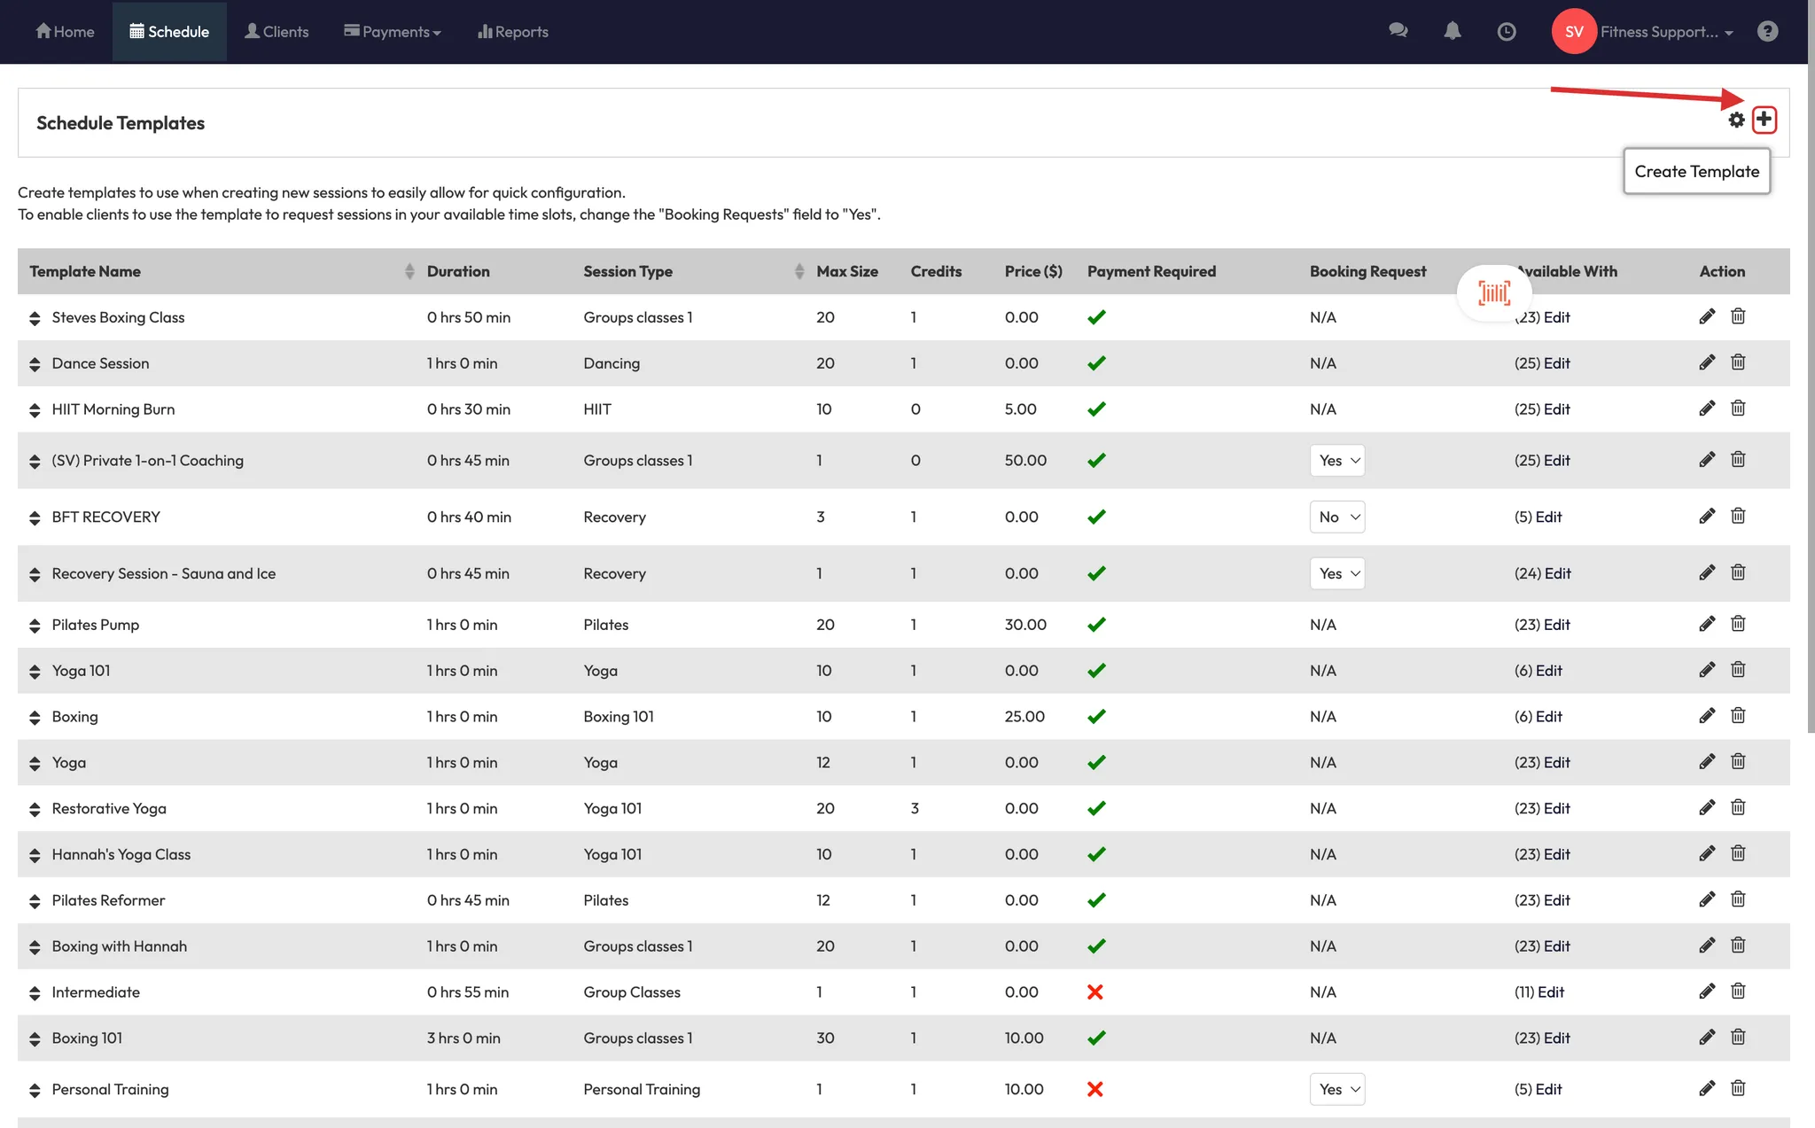Open the chat messages icon
Viewport: 1815px width, 1128px height.
pos(1398,31)
